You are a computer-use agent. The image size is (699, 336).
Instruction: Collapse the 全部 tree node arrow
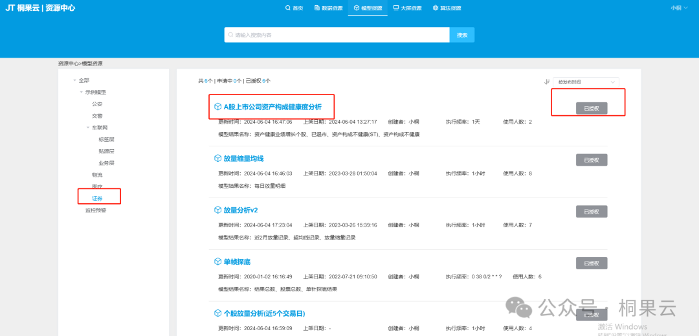74,80
